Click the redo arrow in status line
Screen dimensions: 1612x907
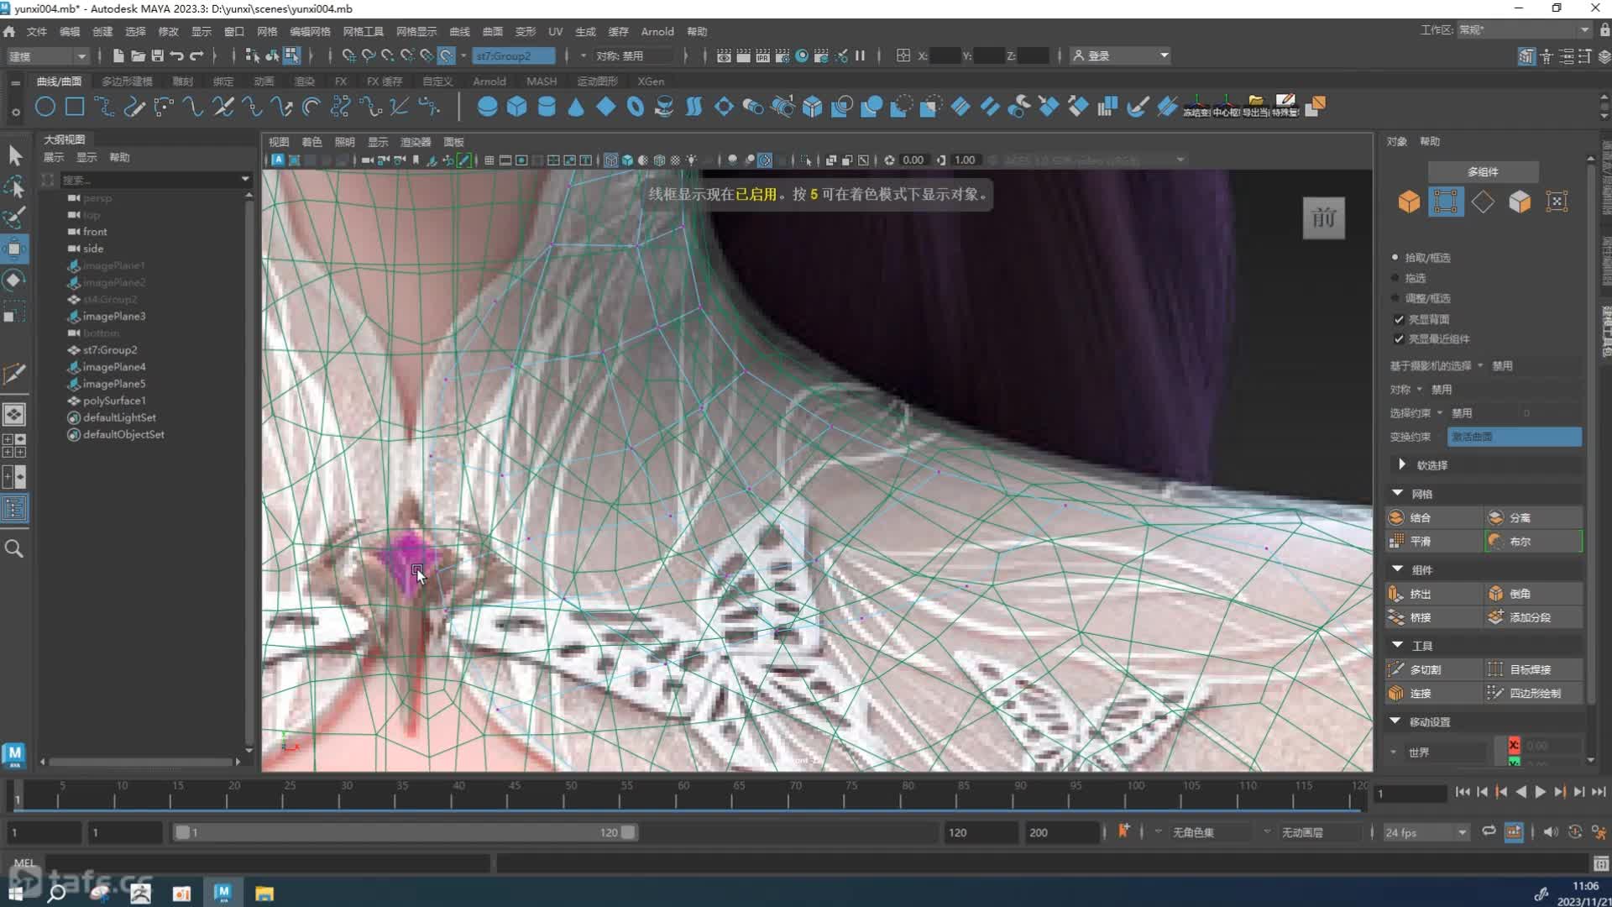click(x=196, y=55)
